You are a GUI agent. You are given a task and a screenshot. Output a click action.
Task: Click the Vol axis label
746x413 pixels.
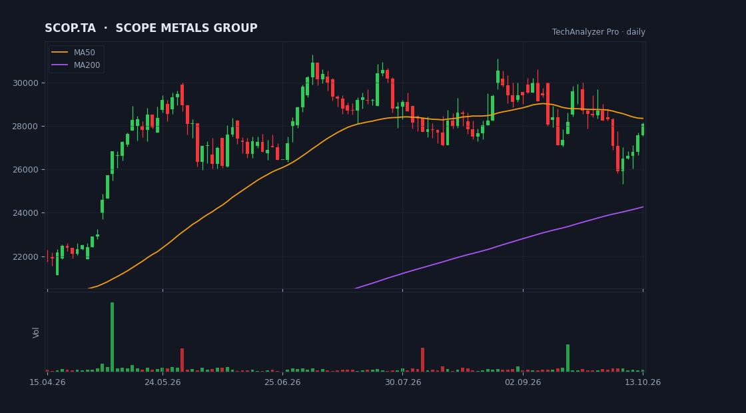[36, 332]
